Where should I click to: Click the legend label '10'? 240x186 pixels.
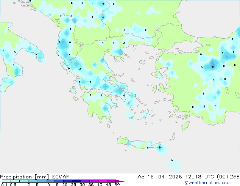[47, 184]
